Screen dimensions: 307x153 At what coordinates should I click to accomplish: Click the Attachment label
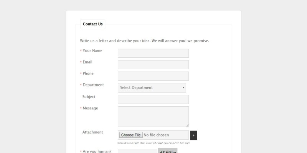(x=92, y=132)
